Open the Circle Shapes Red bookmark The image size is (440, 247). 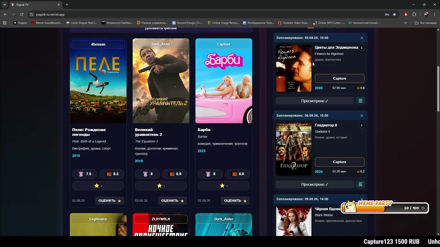pyautogui.click(x=81, y=23)
